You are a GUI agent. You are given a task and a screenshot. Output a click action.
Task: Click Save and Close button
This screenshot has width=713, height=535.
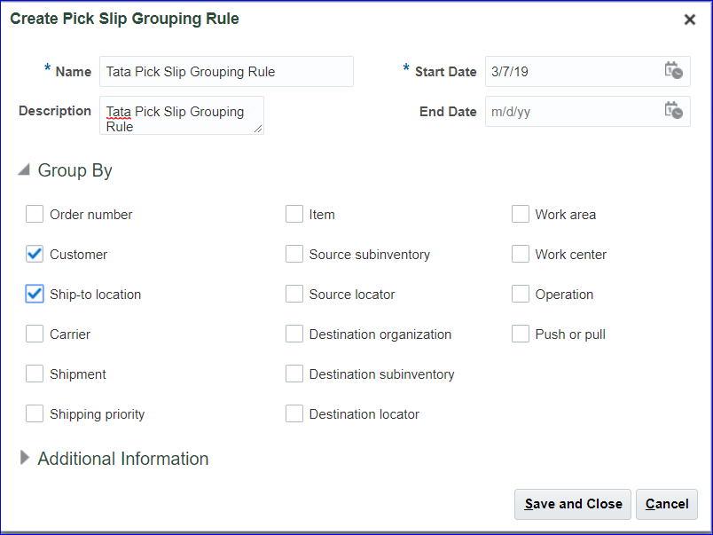point(573,504)
